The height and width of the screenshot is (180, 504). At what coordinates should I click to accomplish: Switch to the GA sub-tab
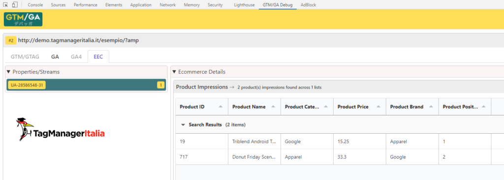pyautogui.click(x=55, y=57)
